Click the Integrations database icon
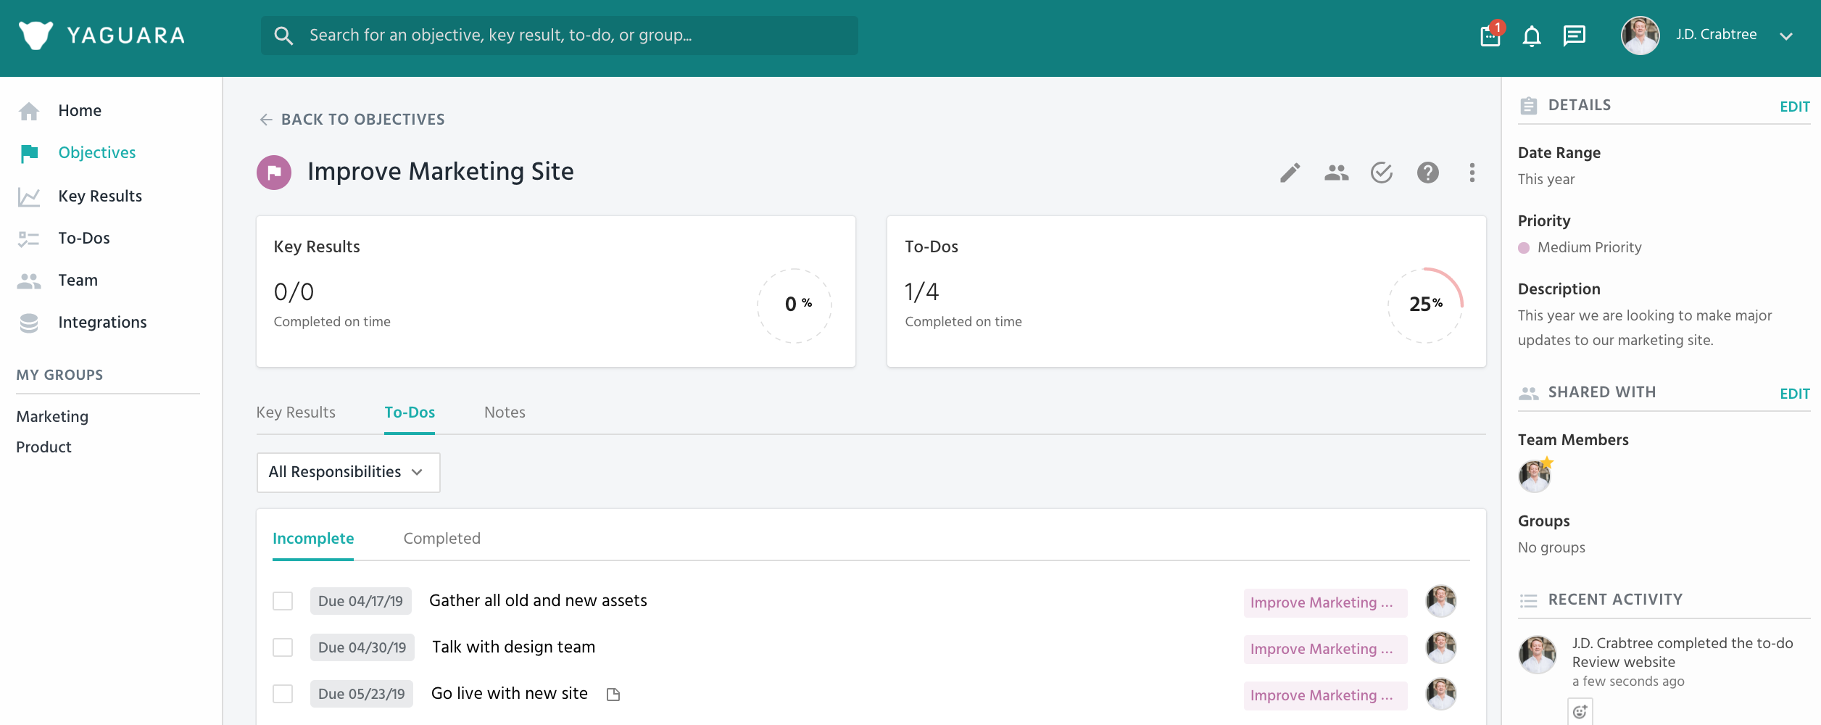This screenshot has width=1821, height=725. (x=29, y=323)
